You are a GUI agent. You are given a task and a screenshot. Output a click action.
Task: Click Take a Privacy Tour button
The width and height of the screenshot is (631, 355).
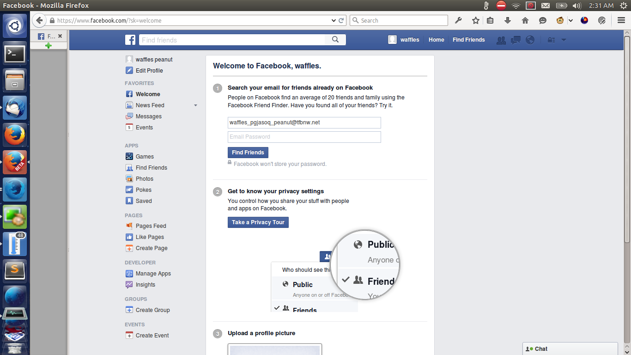tap(258, 222)
